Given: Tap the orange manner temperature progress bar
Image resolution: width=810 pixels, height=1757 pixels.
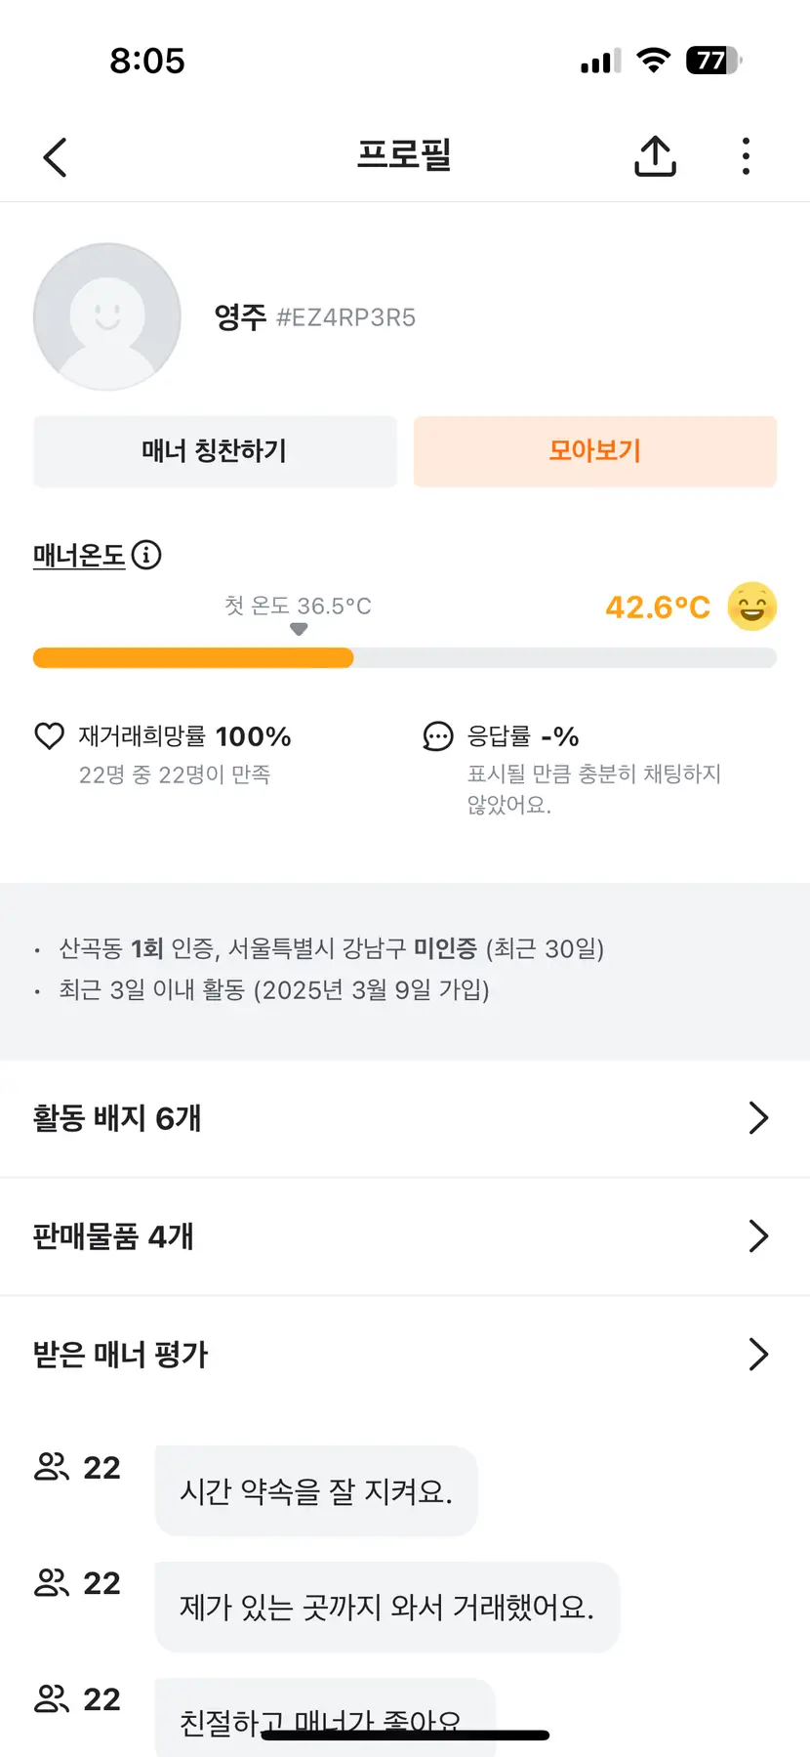Looking at the screenshot, I should point(193,658).
